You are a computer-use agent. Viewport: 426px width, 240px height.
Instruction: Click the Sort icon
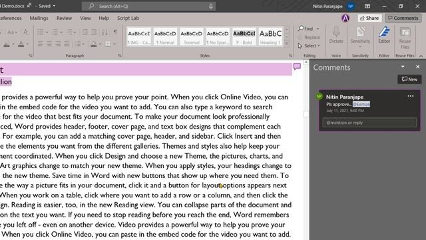[105, 32]
